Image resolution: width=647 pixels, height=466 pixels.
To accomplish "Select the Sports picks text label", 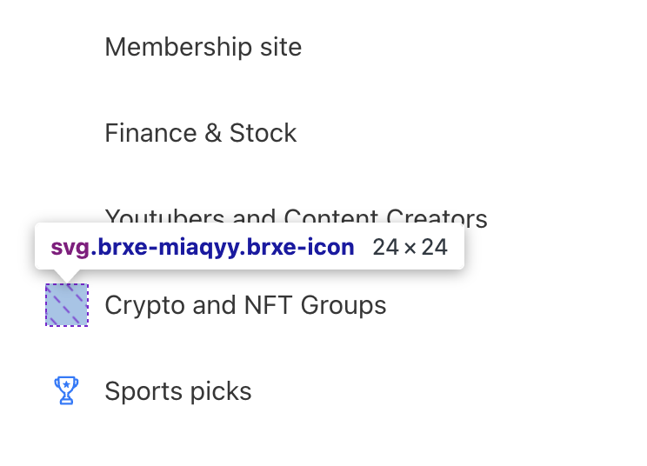I will (x=178, y=391).
